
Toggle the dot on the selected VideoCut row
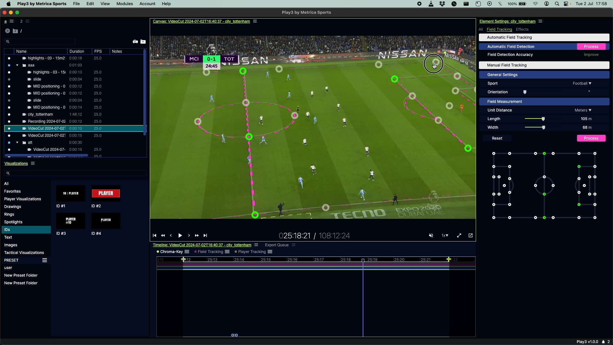9,128
